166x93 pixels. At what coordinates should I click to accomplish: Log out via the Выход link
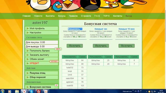coord(129,16)
